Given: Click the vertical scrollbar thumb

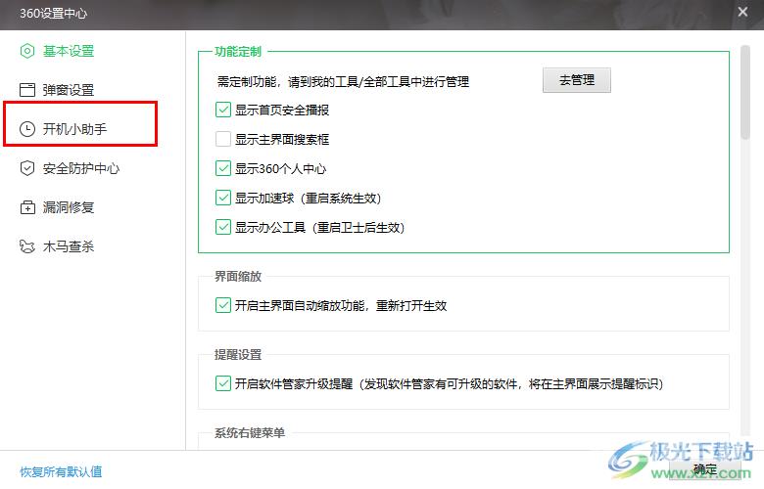Looking at the screenshot, I should (745, 93).
